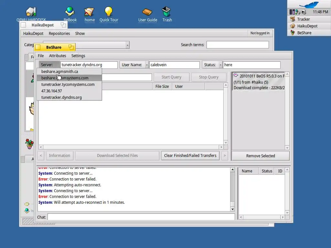The width and height of the screenshot is (331, 248).
Task: Click the status field containing here
Action: [251, 65]
